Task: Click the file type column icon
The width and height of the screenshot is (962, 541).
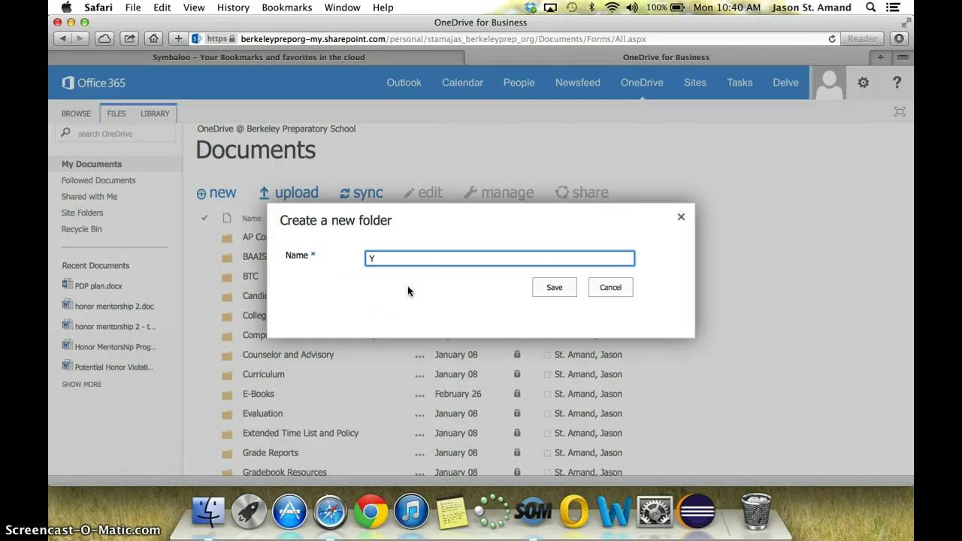Action: pos(226,218)
